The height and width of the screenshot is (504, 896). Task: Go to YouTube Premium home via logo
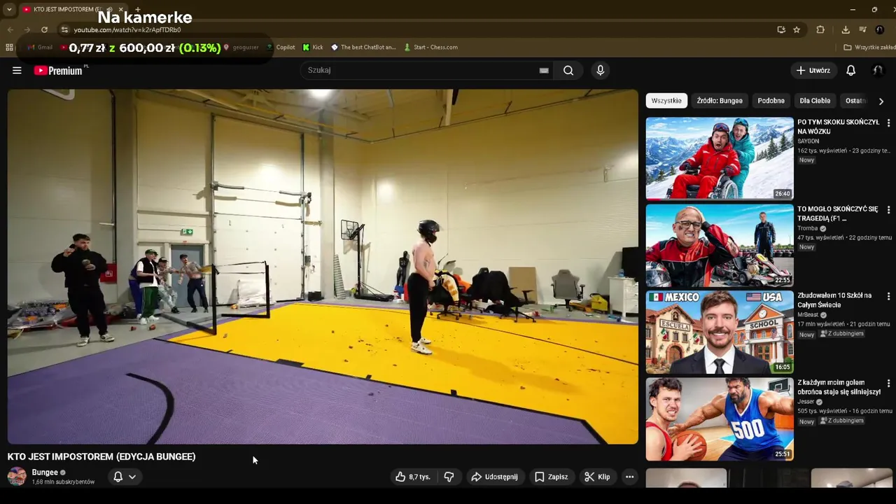pos(58,70)
